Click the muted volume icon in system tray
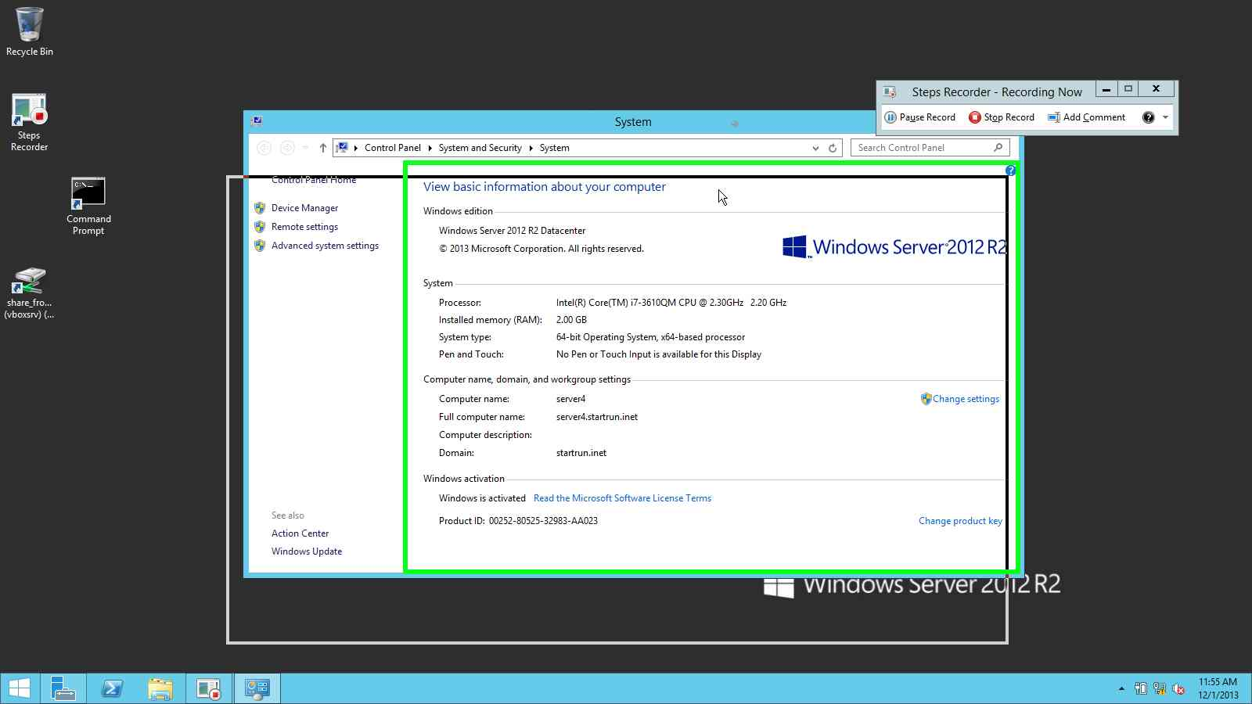The image size is (1252, 704). tap(1179, 689)
